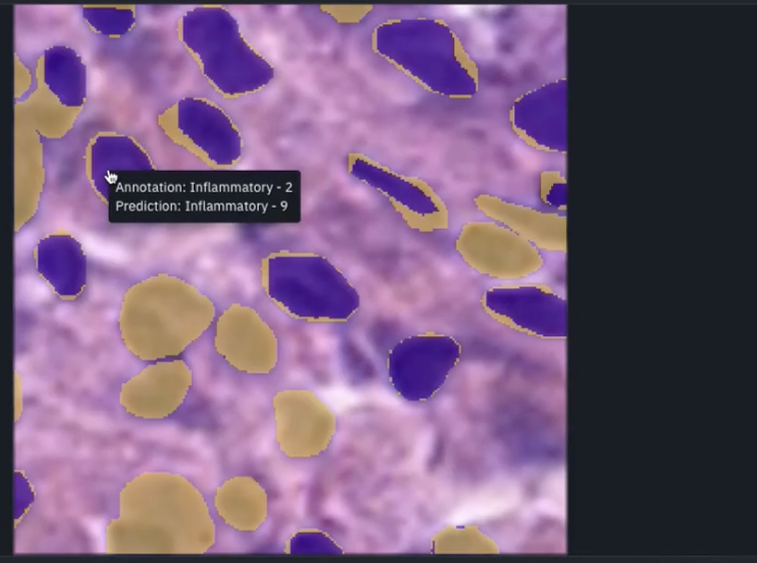Select the small purple nucleus left of the large tan cell
This screenshot has width=757, height=563.
click(x=61, y=266)
